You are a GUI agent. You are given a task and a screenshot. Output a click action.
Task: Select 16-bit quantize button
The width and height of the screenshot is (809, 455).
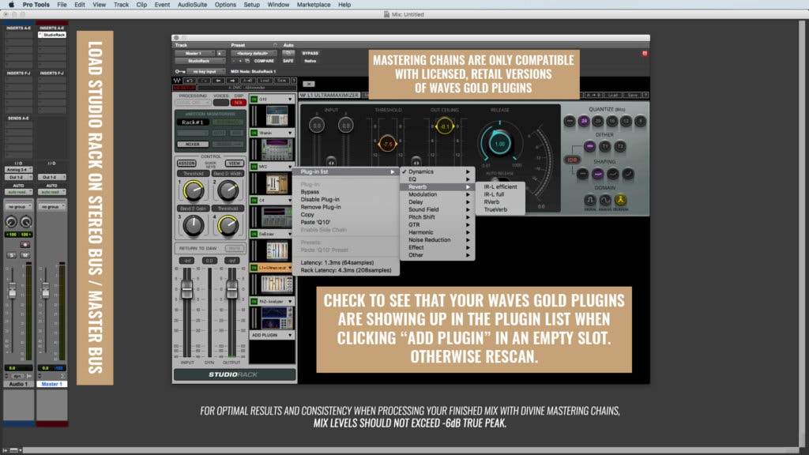[x=611, y=121]
